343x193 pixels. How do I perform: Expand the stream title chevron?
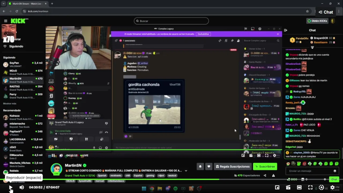(x=186, y=171)
